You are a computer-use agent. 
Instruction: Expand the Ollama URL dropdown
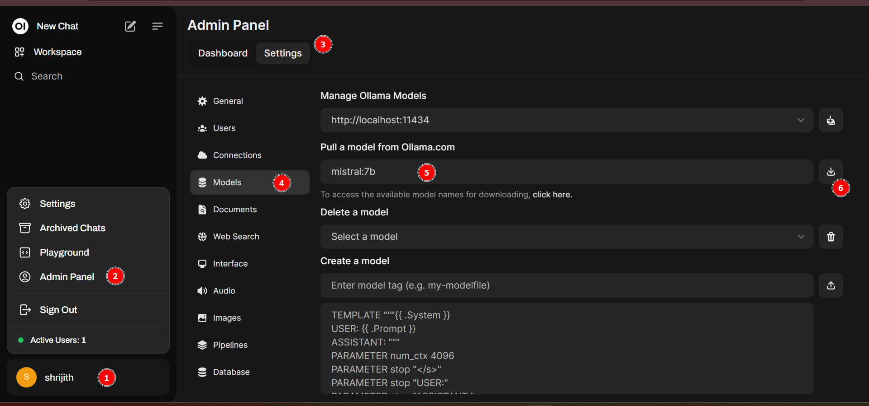pyautogui.click(x=801, y=120)
